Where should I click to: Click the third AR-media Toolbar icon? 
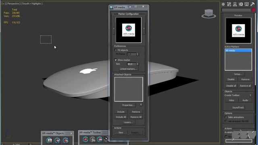click(100, 139)
